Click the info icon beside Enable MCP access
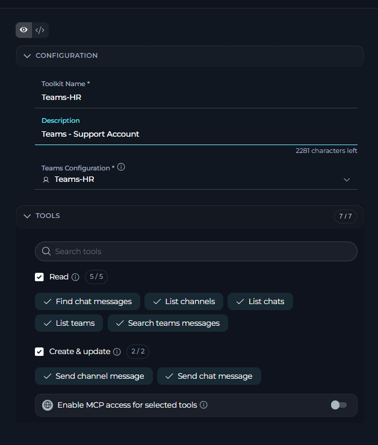 point(203,405)
